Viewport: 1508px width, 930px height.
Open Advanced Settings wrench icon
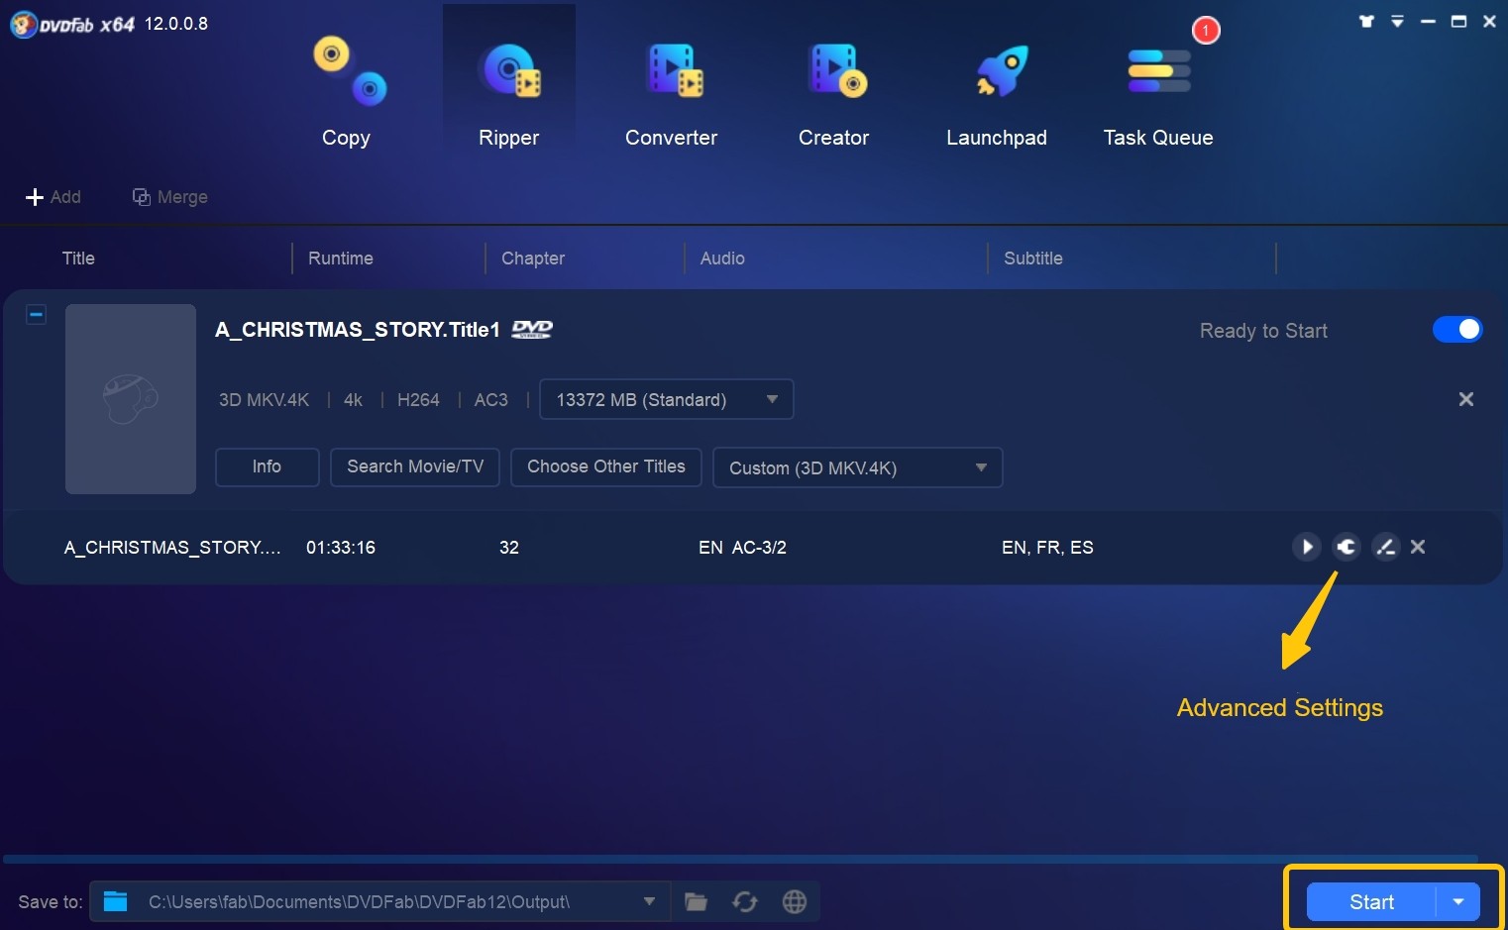(1346, 547)
